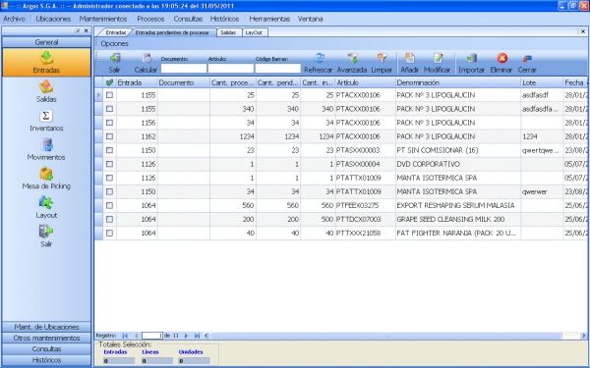The width and height of the screenshot is (590, 368).
Task: Open Ubicaciones menu
Action: pos(53,19)
